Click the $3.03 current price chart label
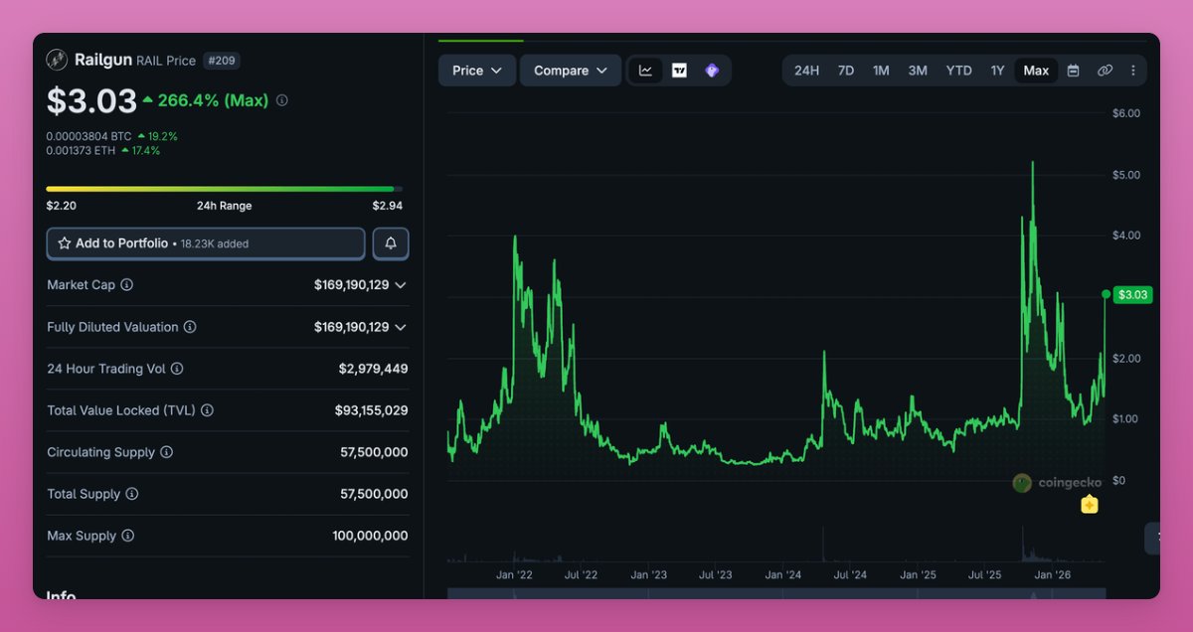Image resolution: width=1193 pixels, height=632 pixels. click(x=1132, y=295)
